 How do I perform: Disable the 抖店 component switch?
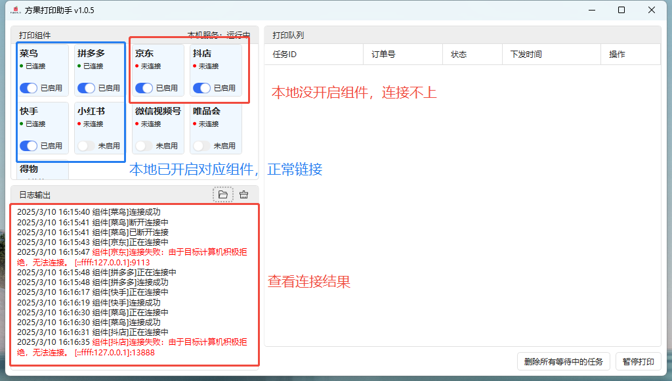(202, 88)
